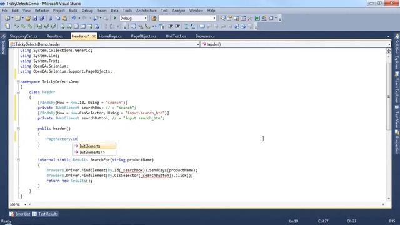Click the Extension Manager toolbar icon
The width and height of the screenshot is (400, 225).
click(x=264, y=18)
